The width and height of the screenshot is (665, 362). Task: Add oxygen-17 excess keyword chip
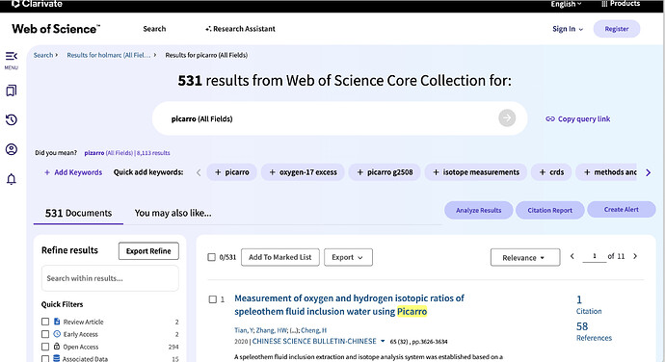click(x=303, y=172)
